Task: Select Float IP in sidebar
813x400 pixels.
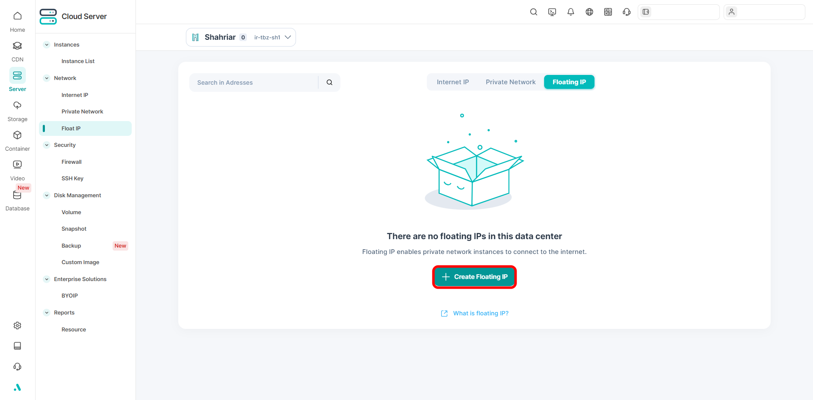Action: coord(85,129)
